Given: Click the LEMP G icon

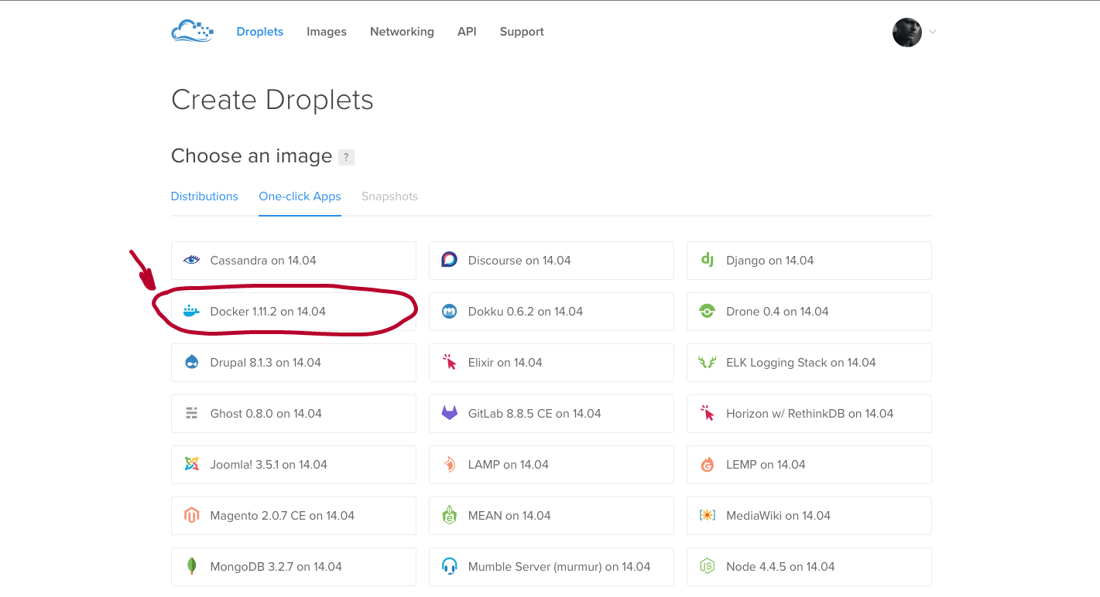Looking at the screenshot, I should tap(707, 465).
